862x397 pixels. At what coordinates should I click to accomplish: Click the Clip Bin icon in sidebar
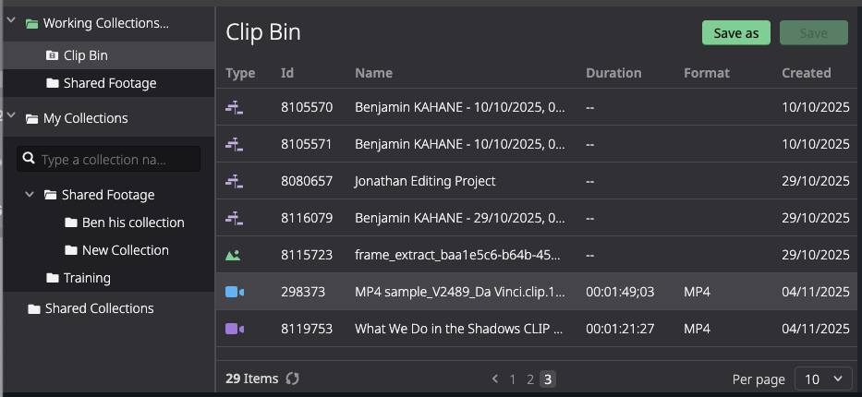[53, 55]
